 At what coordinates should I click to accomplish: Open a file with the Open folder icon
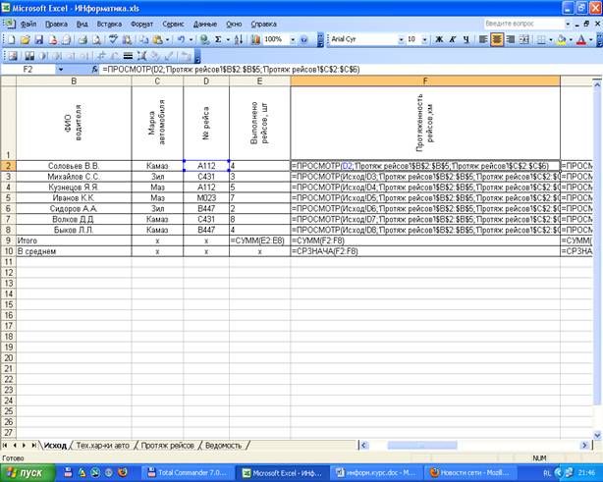click(x=26, y=40)
